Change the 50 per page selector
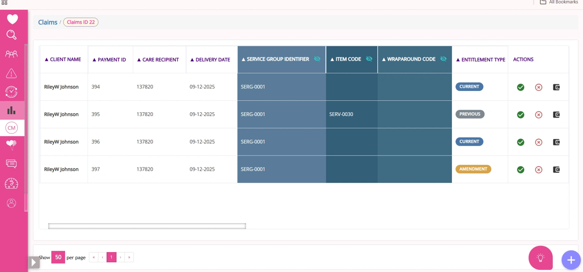The image size is (583, 272). coord(58,257)
